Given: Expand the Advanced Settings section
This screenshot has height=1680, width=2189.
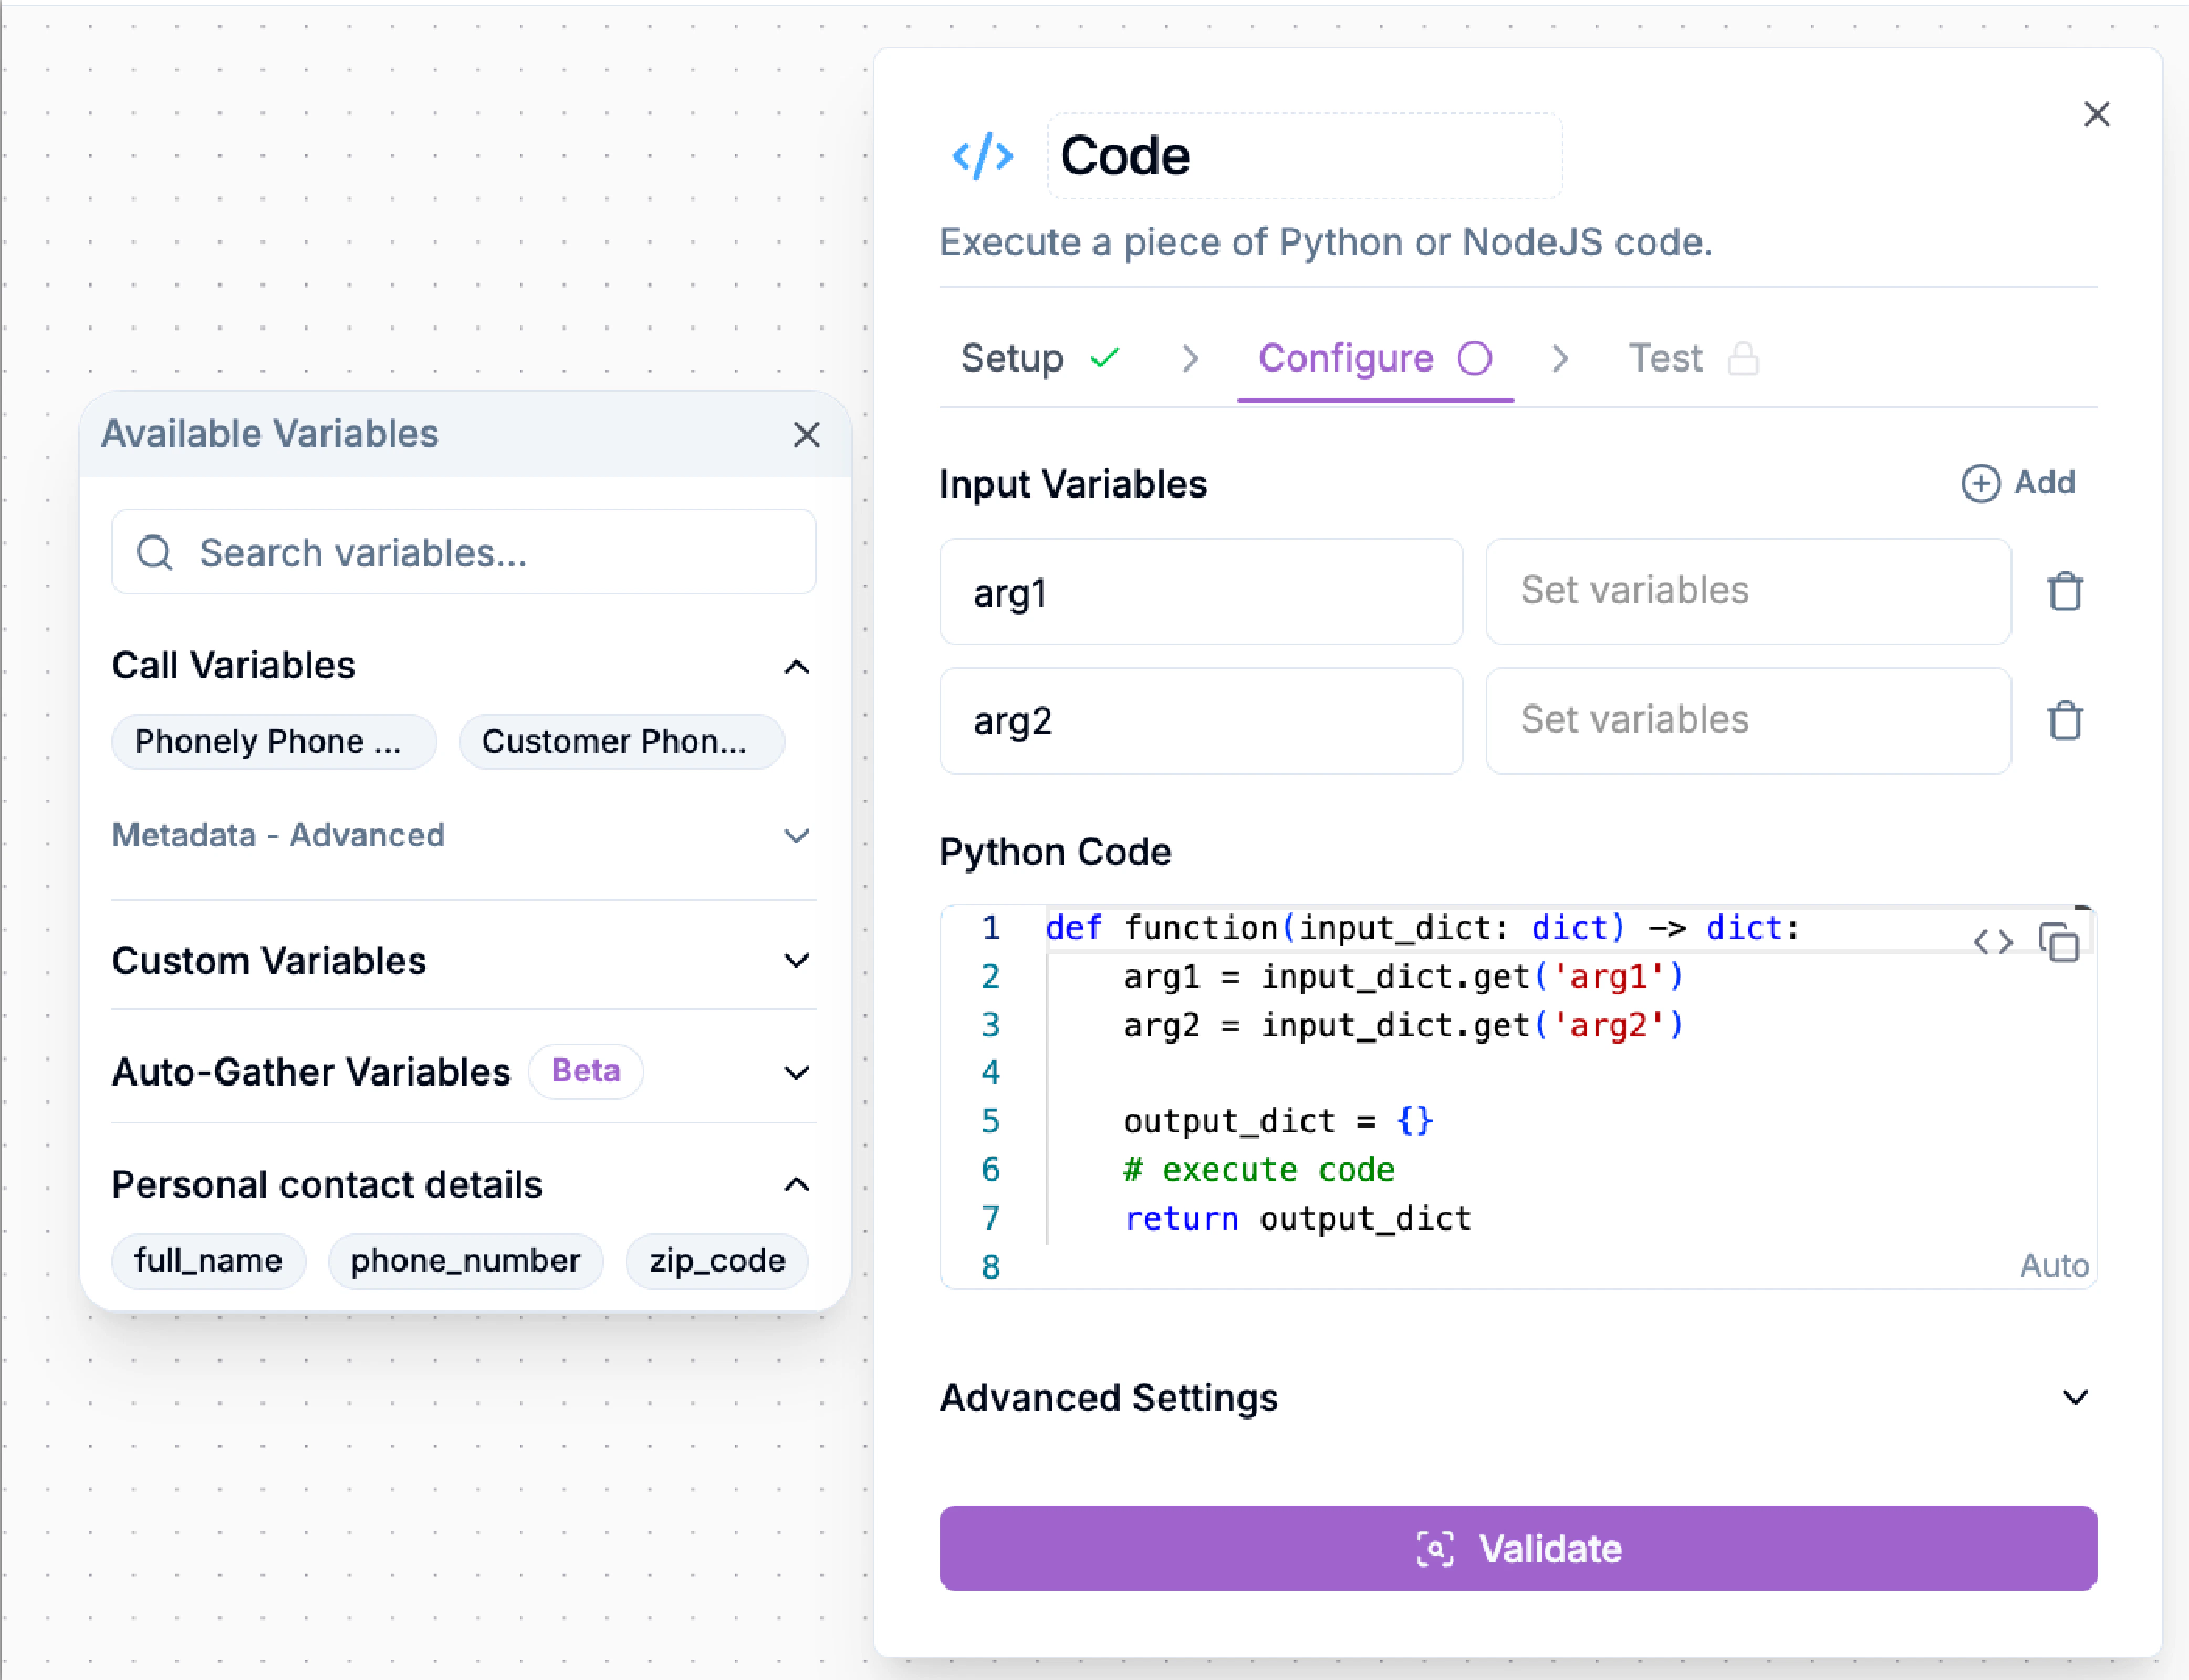Looking at the screenshot, I should click(x=2074, y=1397).
